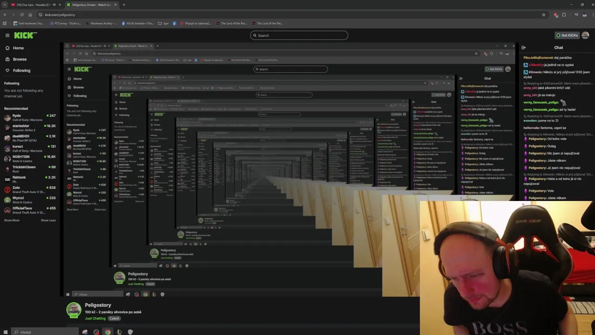
Task: Click the Peligostory channel name
Action: pos(98,305)
